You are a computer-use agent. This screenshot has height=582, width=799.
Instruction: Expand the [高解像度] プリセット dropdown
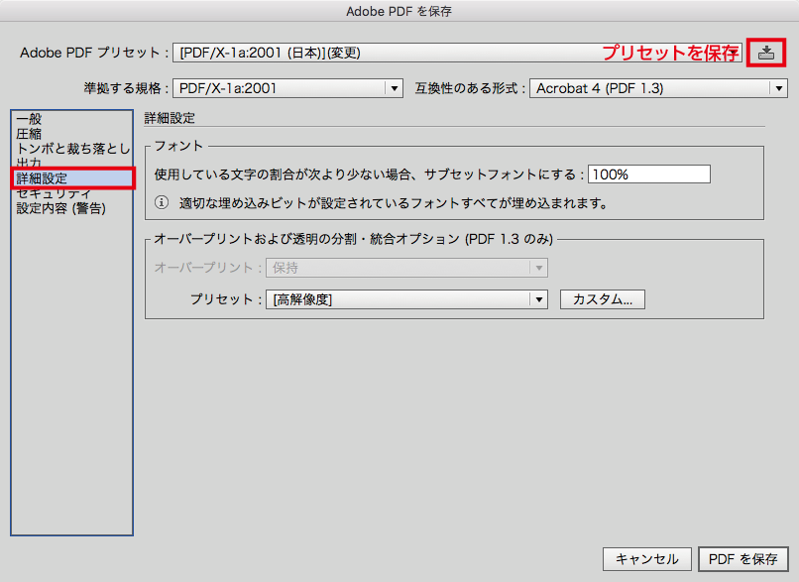point(406,299)
